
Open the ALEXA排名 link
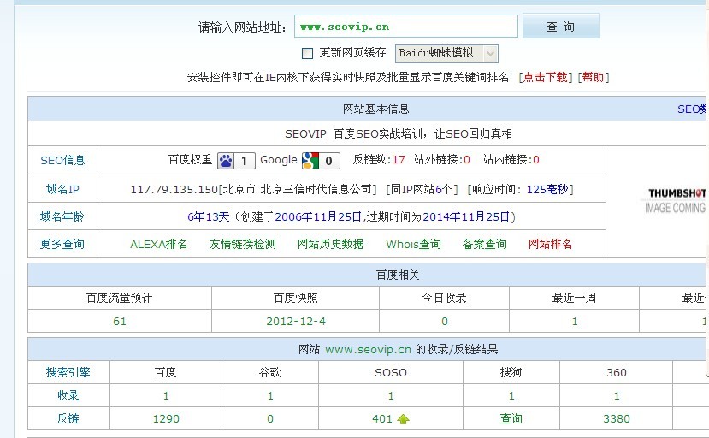158,244
